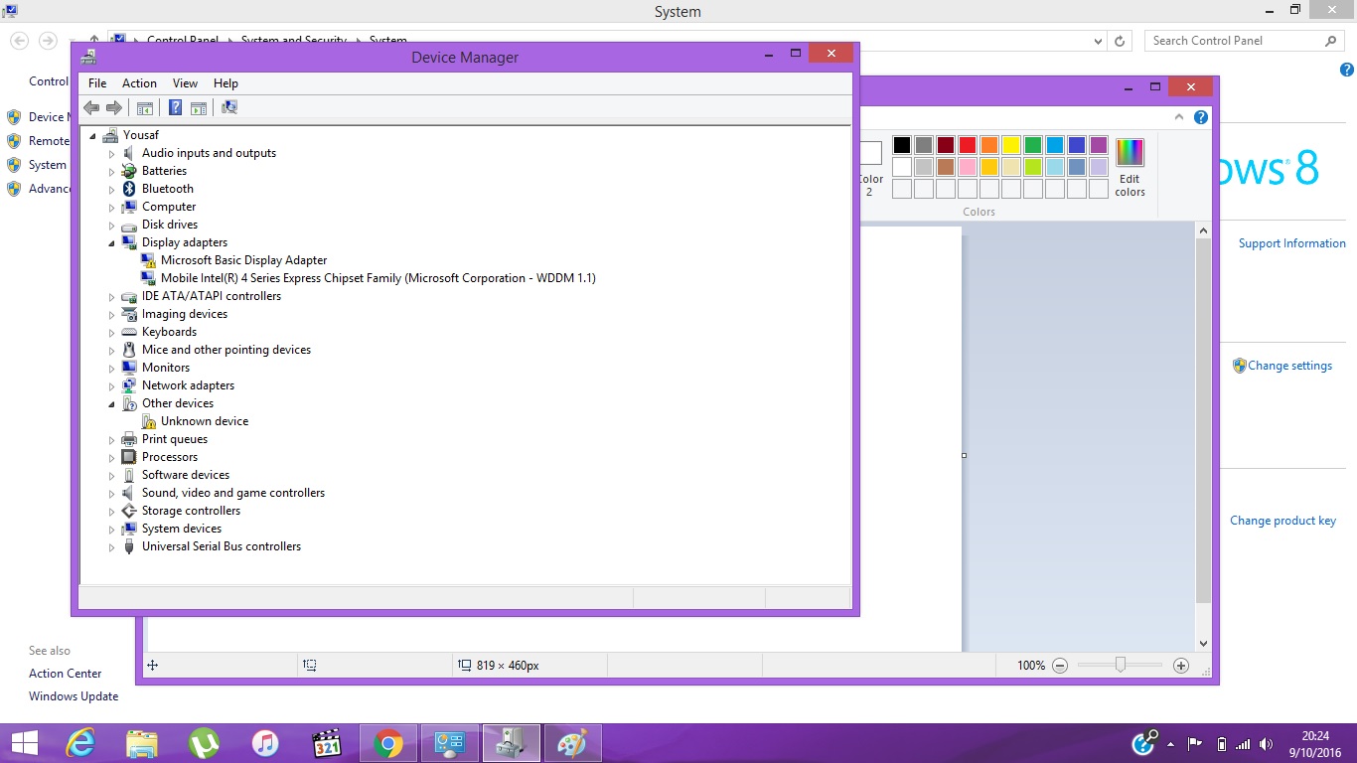Click the Monitors category icon
The image size is (1357, 763).
click(x=129, y=368)
